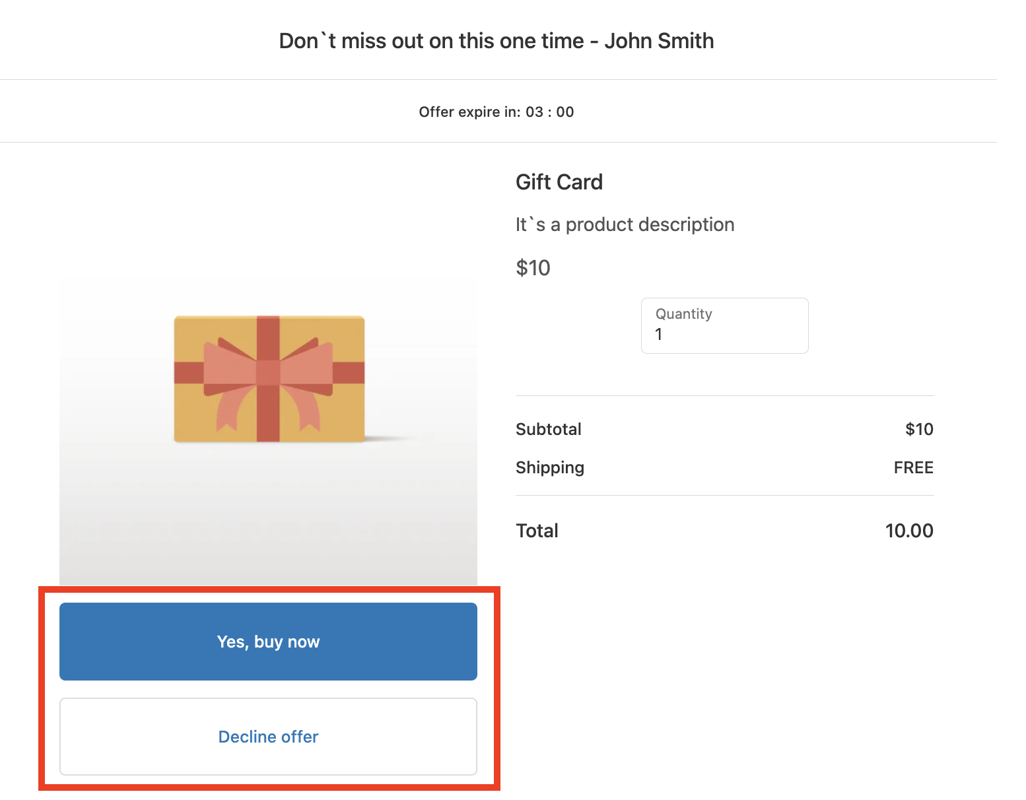Click the "Quantity" field label
1026x800 pixels.
[683, 314]
